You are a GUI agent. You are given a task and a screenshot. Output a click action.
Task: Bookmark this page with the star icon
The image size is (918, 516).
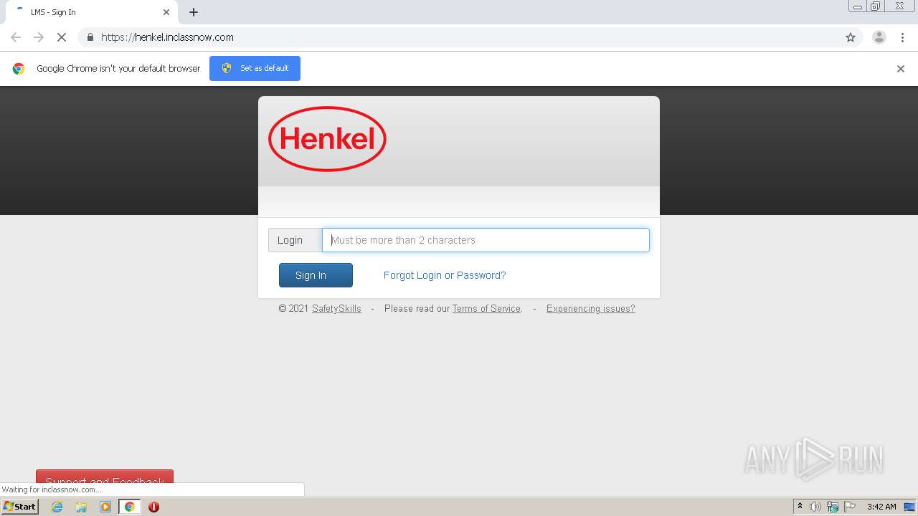click(x=851, y=37)
